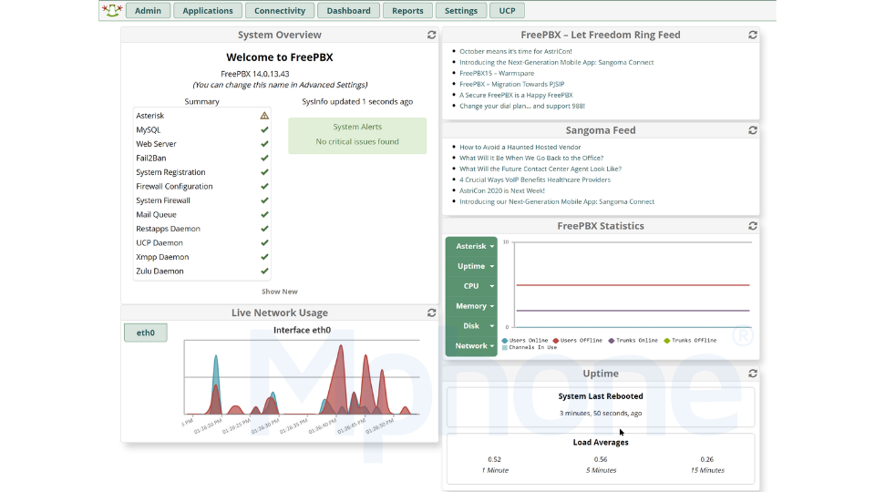Open 'What Will the Future Contact Center' link
This screenshot has width=875, height=492.
pos(540,169)
